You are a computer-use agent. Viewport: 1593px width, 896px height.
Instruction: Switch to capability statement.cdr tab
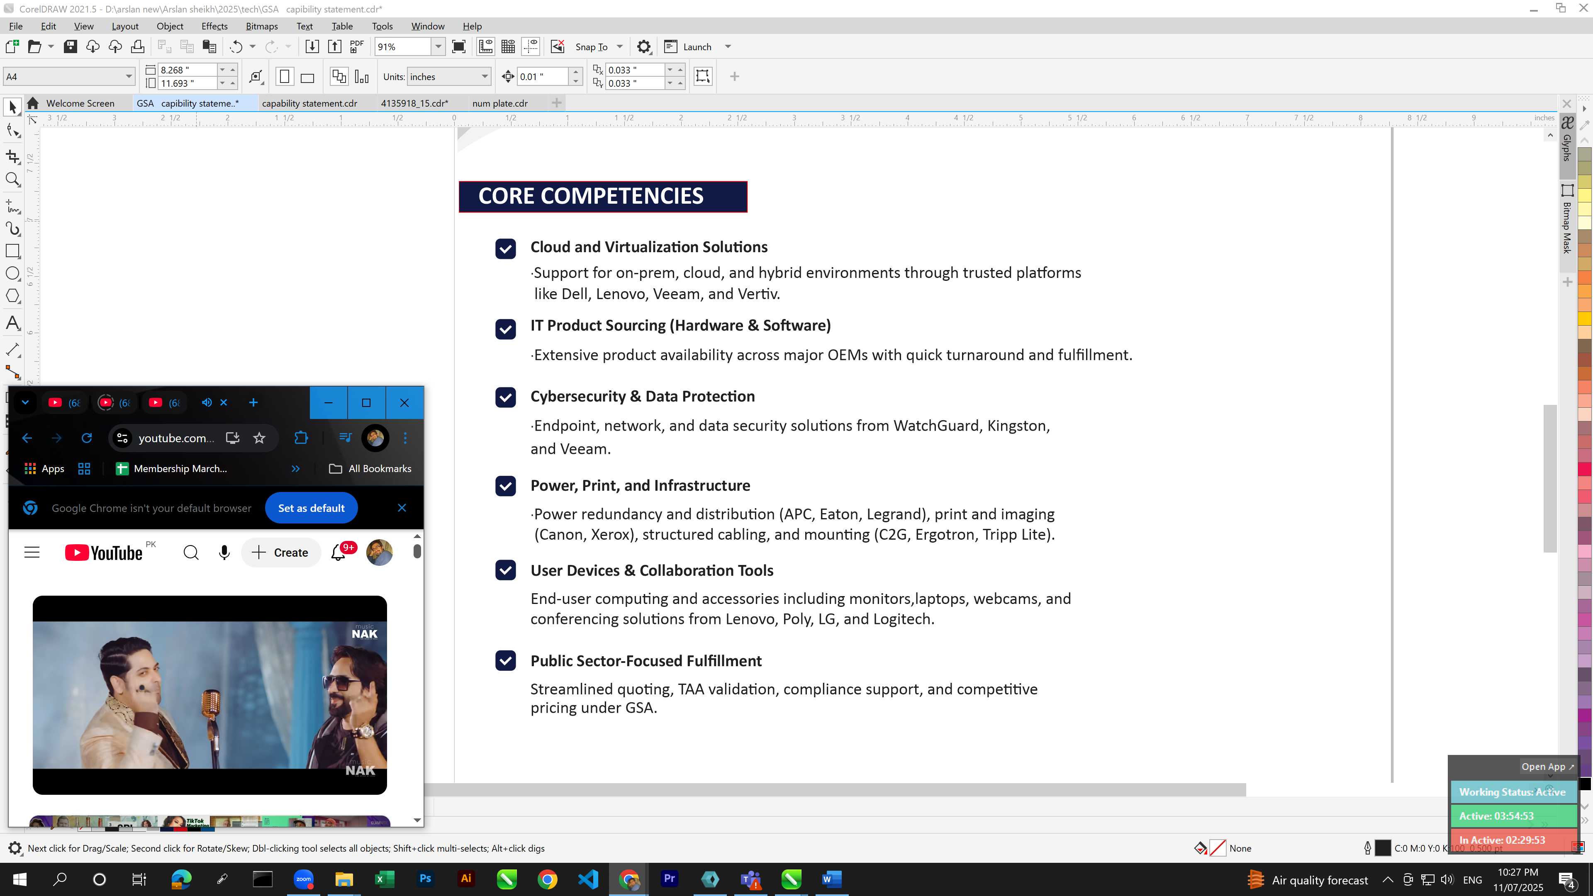(309, 103)
